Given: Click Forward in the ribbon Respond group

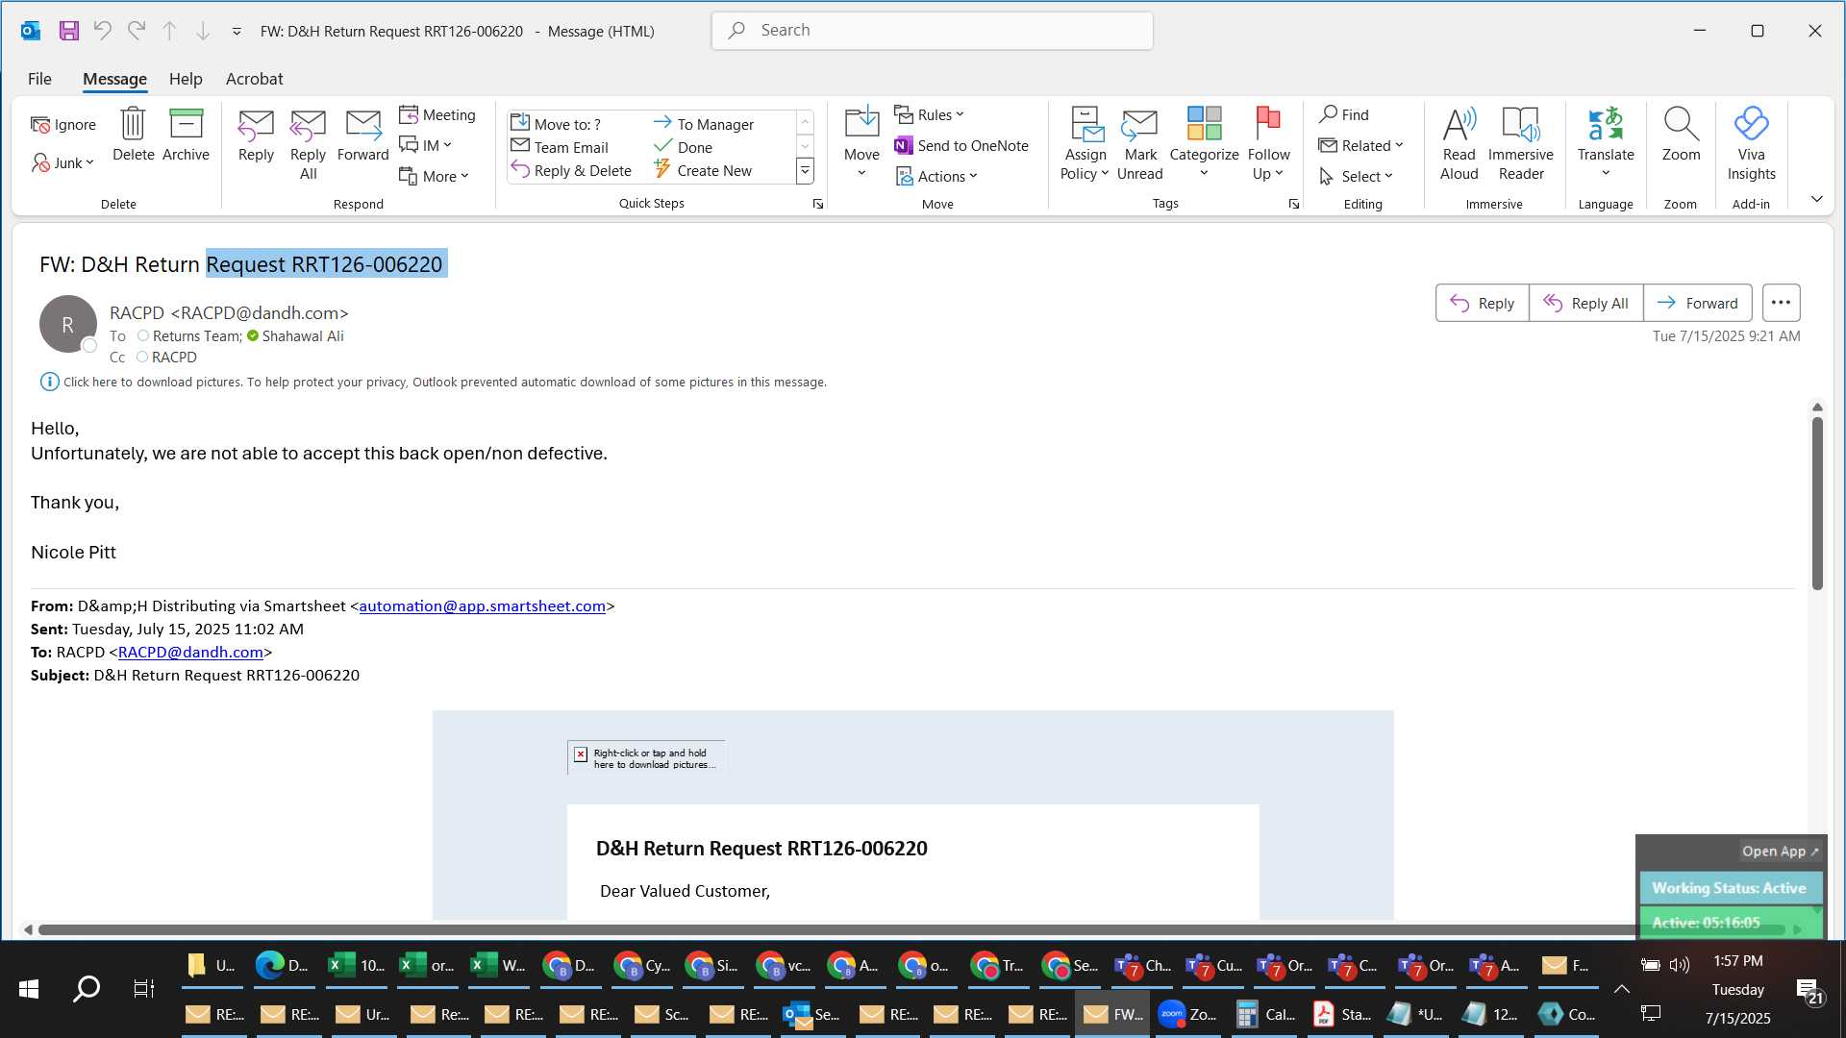Looking at the screenshot, I should click(x=363, y=135).
